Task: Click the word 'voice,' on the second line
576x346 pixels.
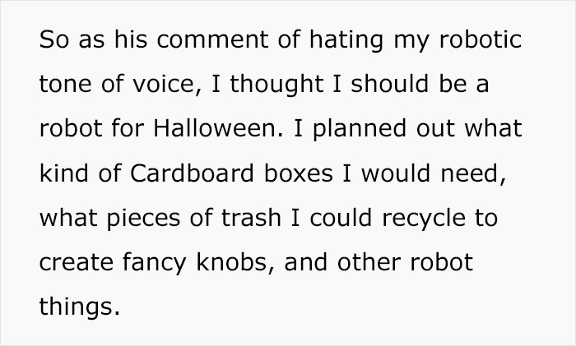Action: [x=167, y=84]
